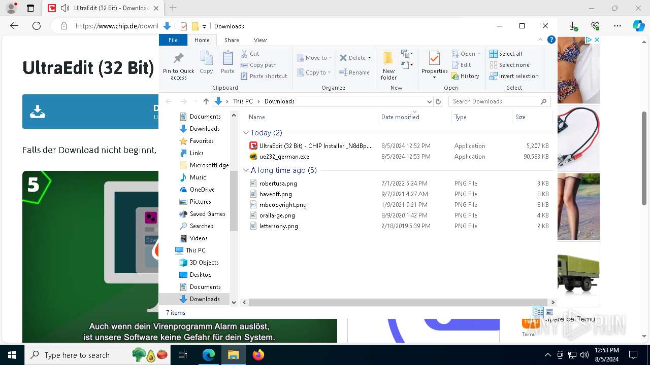The height and width of the screenshot is (365, 650).
Task: Minimize the ribbon with chevron
Action: (540, 40)
